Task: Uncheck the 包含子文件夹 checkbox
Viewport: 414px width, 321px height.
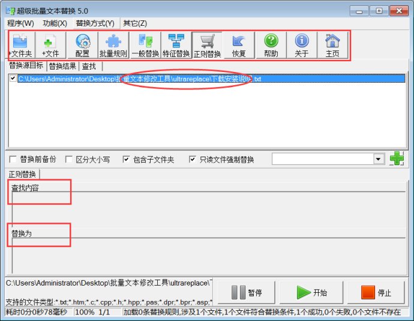Action: (x=126, y=160)
